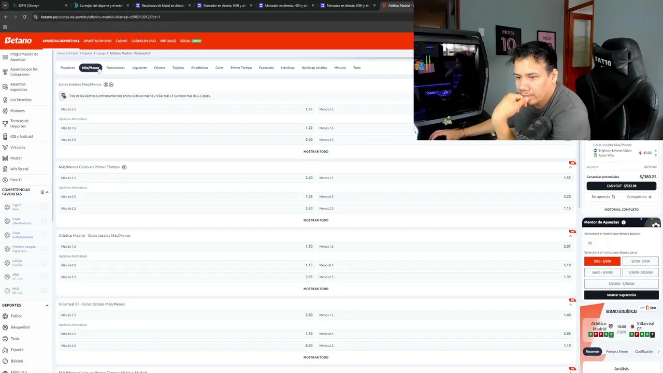Click the Compártelo share icon

(650, 197)
